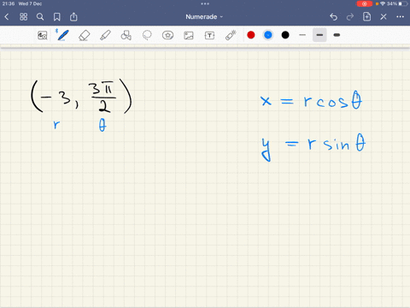
Task: Select the Pen tool
Action: [x=62, y=35]
